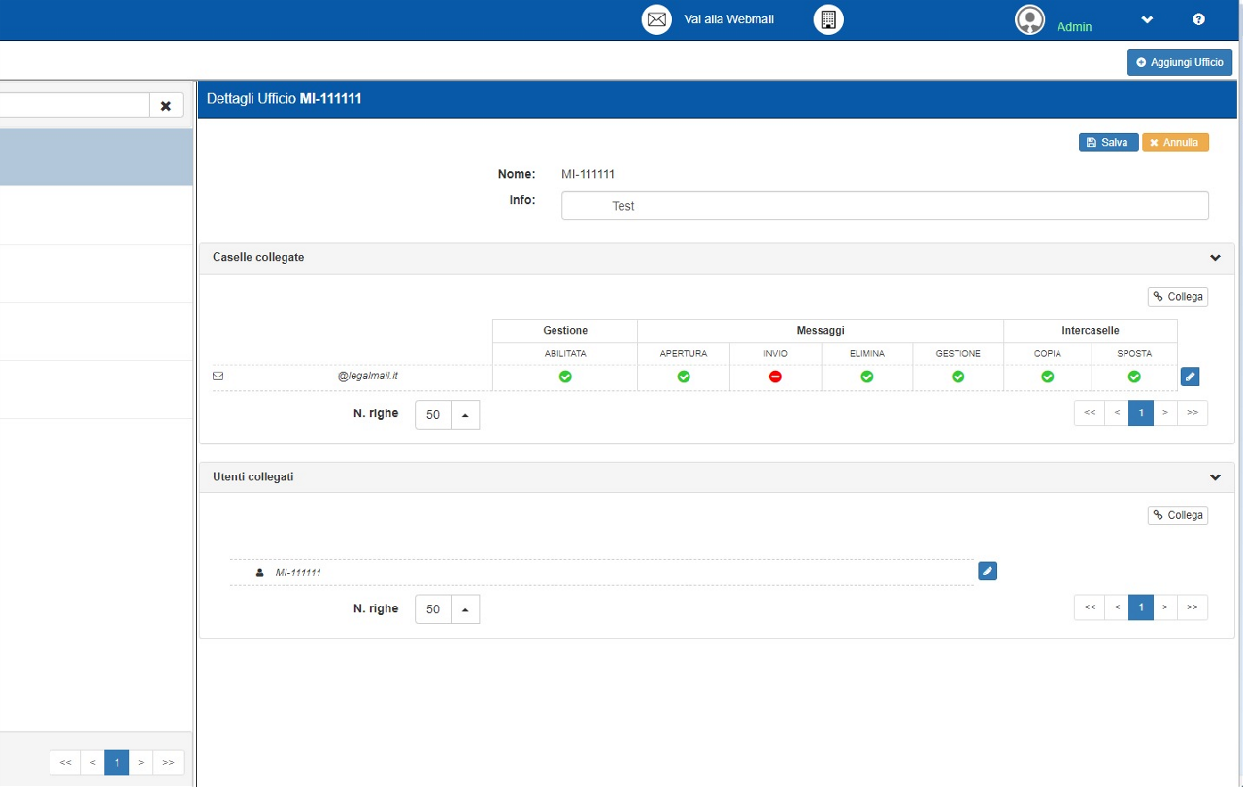Go to Vai alla Webmail link

coord(728,19)
